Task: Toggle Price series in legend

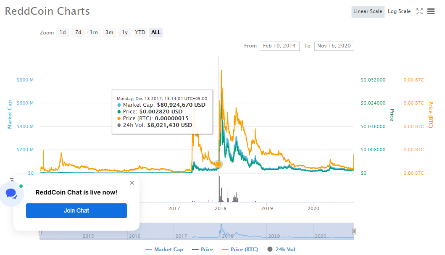Action: 203,250
